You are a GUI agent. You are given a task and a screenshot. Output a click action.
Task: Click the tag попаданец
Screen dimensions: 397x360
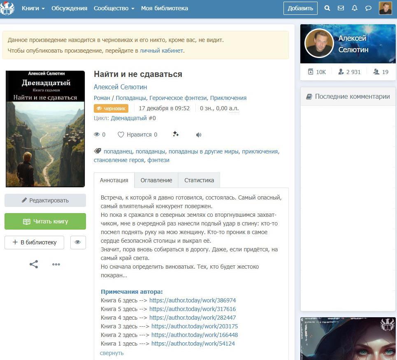tap(118, 151)
